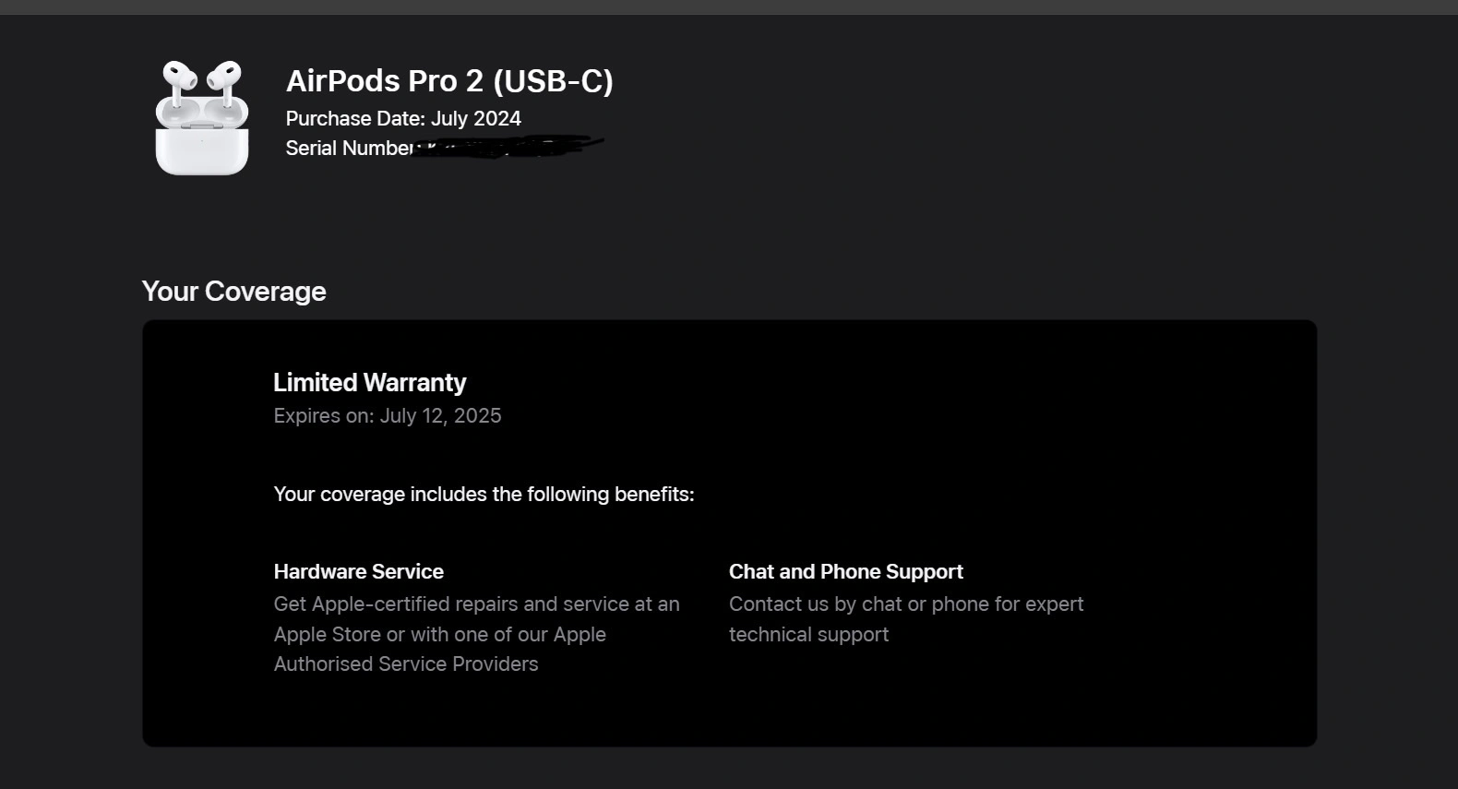1458x789 pixels.
Task: Click the Expires on: July 12, 2025 text
Action: [388, 415]
